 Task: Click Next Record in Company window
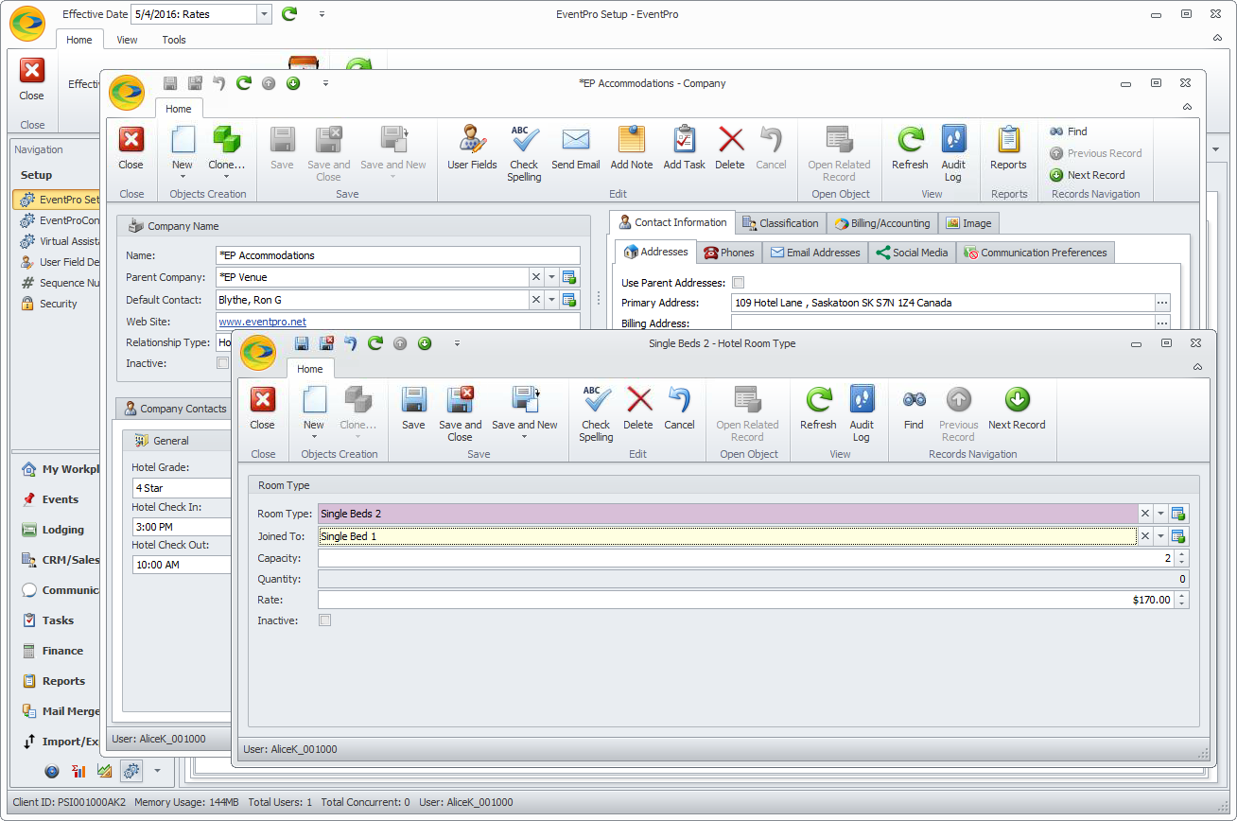(x=1088, y=175)
